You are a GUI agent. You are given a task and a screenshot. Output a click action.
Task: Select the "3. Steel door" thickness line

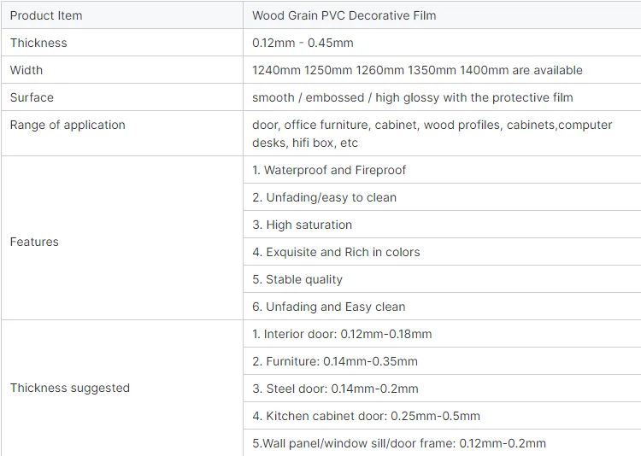335,389
